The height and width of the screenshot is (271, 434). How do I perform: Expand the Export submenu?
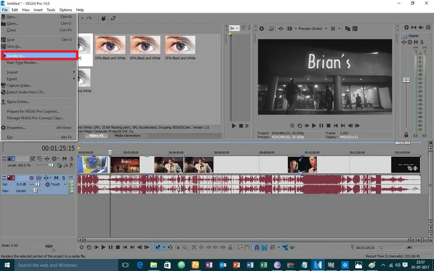click(x=39, y=79)
